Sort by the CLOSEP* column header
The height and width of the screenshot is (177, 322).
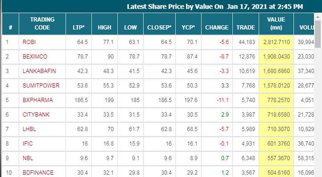pos(159,27)
